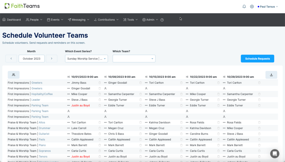This screenshot has width=285, height=162.
Task: Download the schedule using the export icon
Action: 271,75
